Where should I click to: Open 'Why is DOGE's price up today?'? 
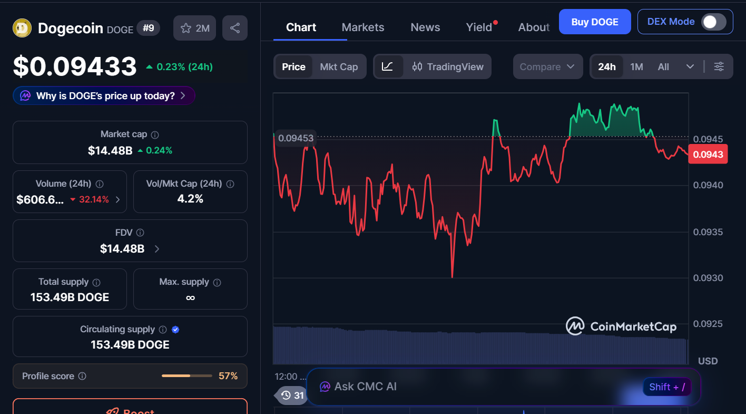104,95
